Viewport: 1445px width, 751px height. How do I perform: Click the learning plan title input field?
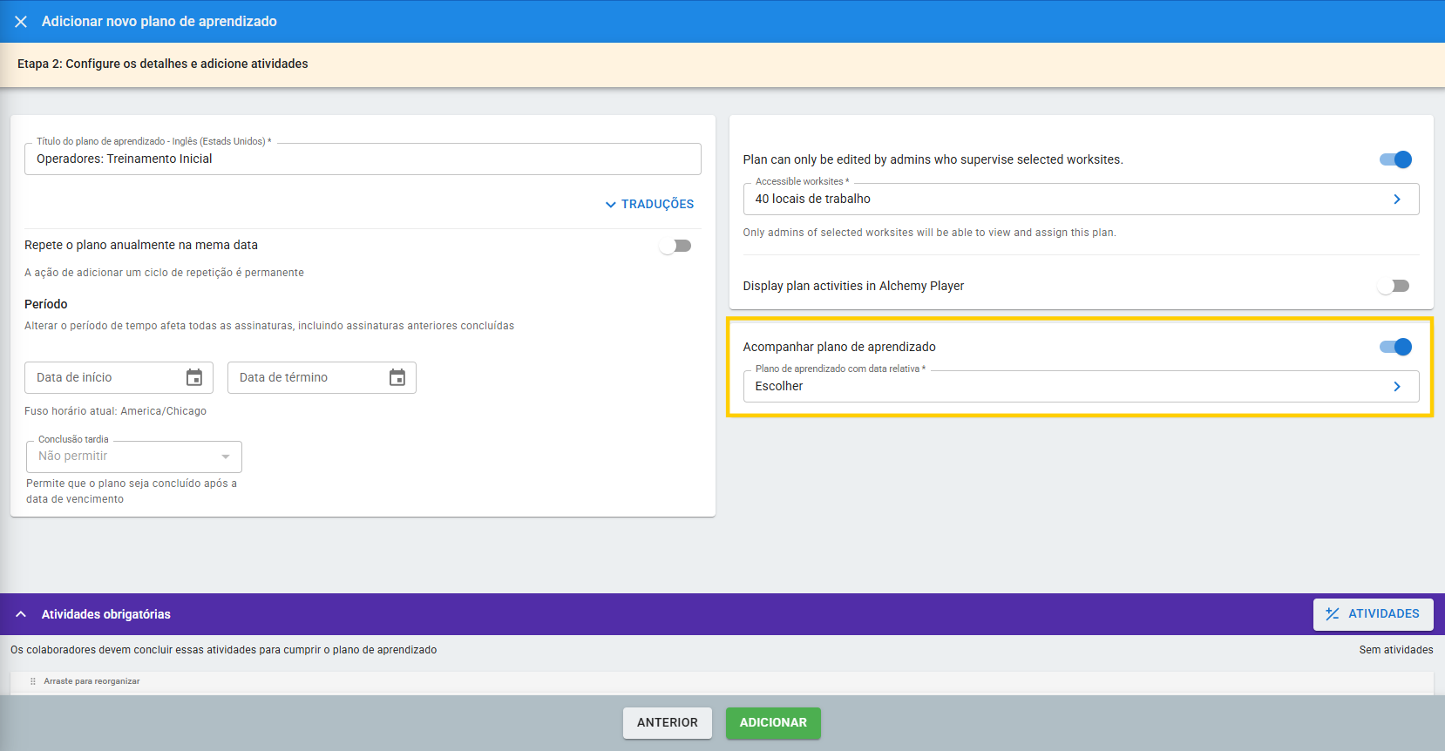coord(363,159)
